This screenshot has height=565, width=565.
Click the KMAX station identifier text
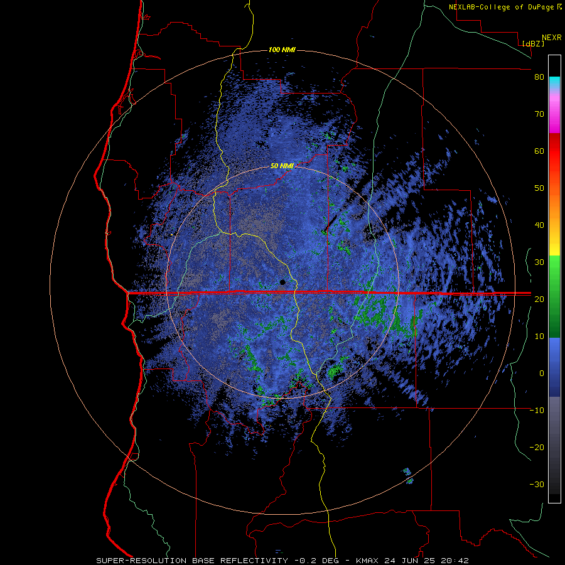[367, 561]
